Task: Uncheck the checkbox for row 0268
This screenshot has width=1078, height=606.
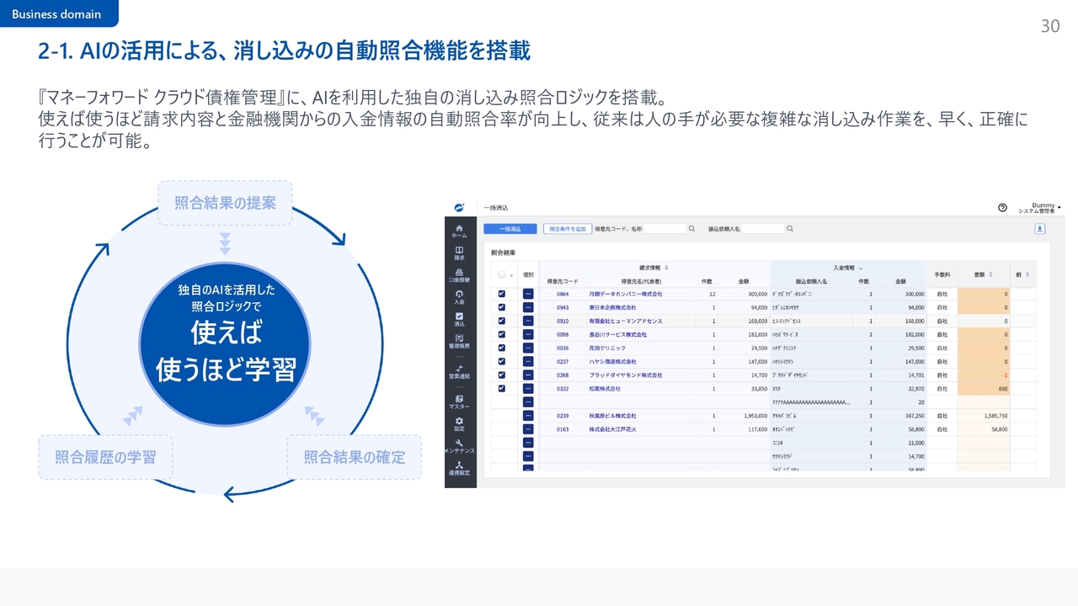Action: click(502, 375)
